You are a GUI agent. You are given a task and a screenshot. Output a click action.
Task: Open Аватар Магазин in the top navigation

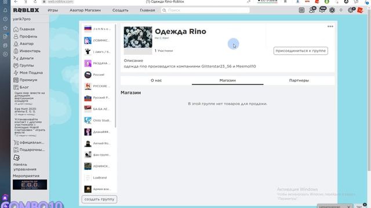[85, 10]
